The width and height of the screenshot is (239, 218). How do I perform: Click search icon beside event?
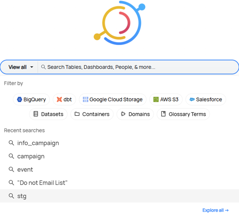tap(11, 169)
